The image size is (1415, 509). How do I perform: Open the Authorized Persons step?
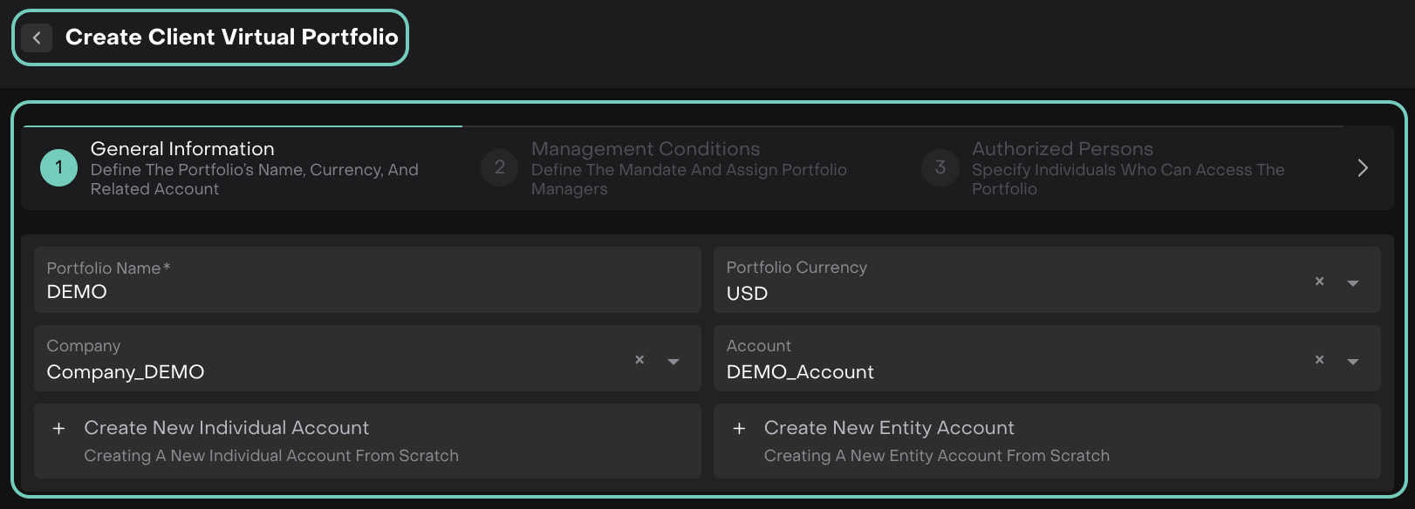click(x=1063, y=149)
